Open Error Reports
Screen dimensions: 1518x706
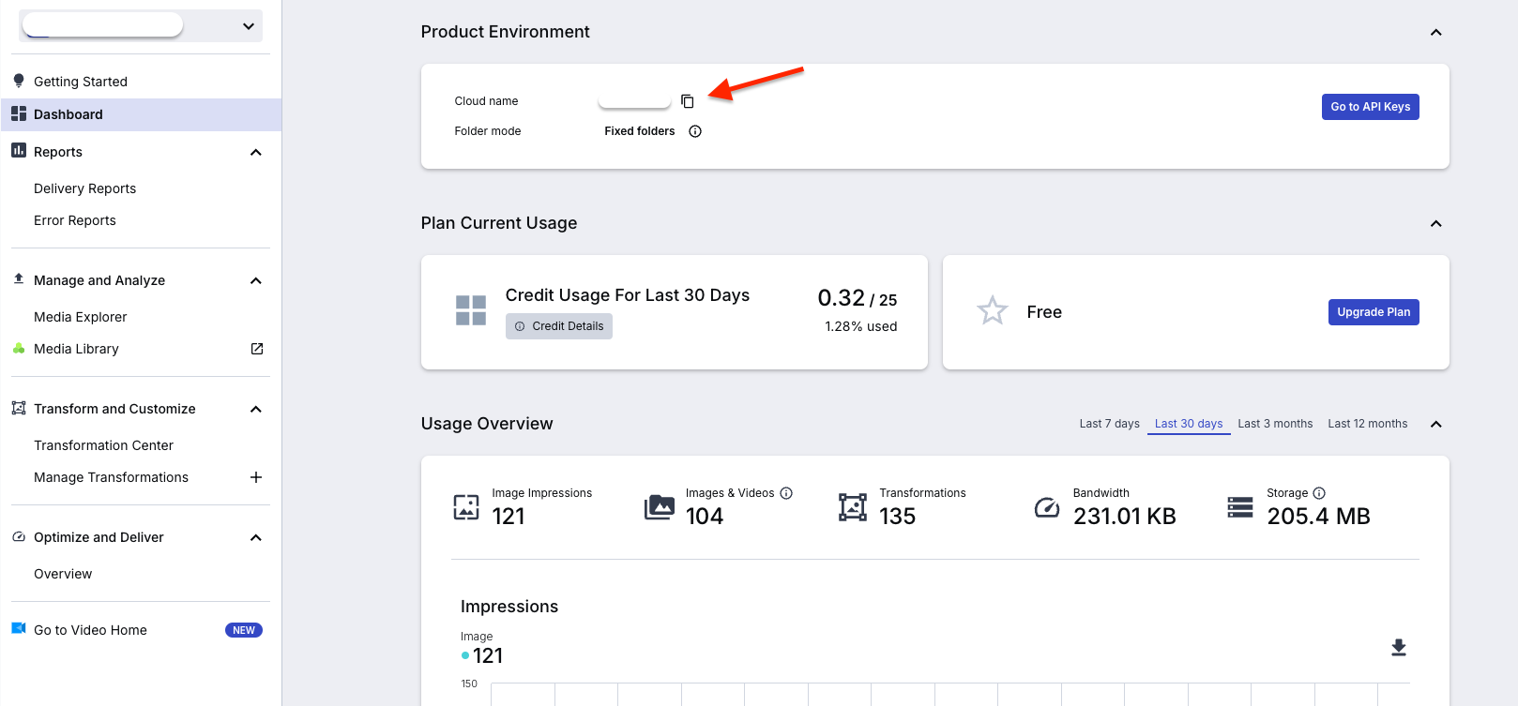[75, 220]
